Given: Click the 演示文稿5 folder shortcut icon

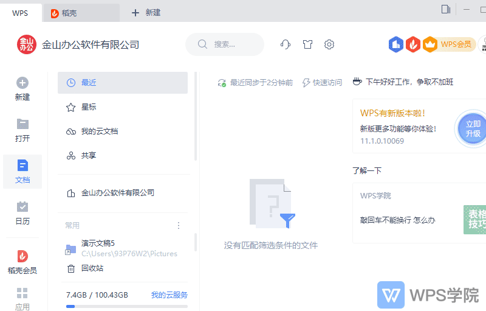Looking at the screenshot, I should pos(70,250).
